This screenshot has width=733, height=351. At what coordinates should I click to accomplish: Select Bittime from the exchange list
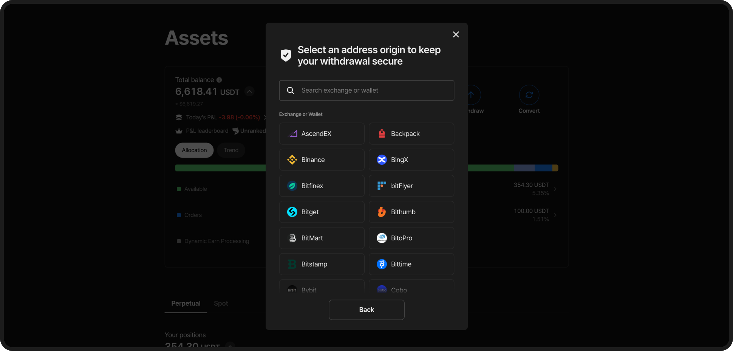coord(411,264)
